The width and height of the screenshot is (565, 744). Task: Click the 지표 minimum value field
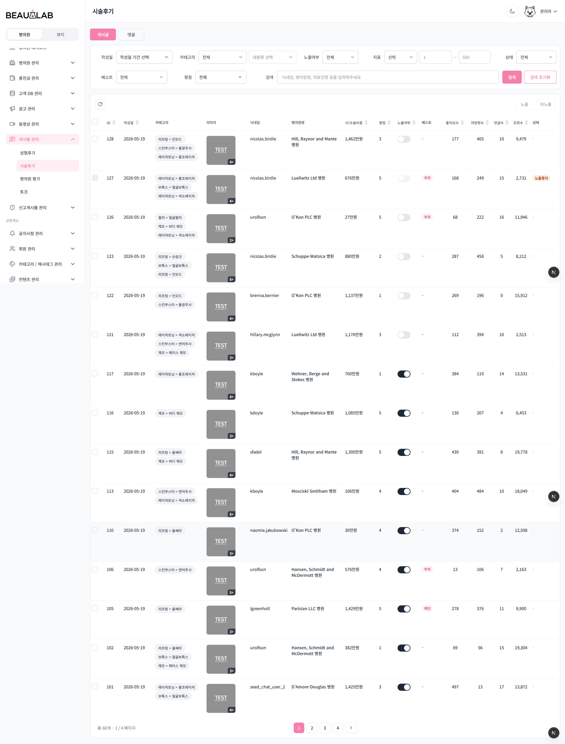pos(436,57)
